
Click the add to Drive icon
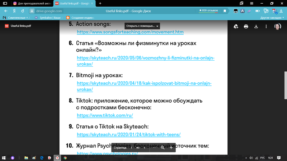click(x=236, y=26)
